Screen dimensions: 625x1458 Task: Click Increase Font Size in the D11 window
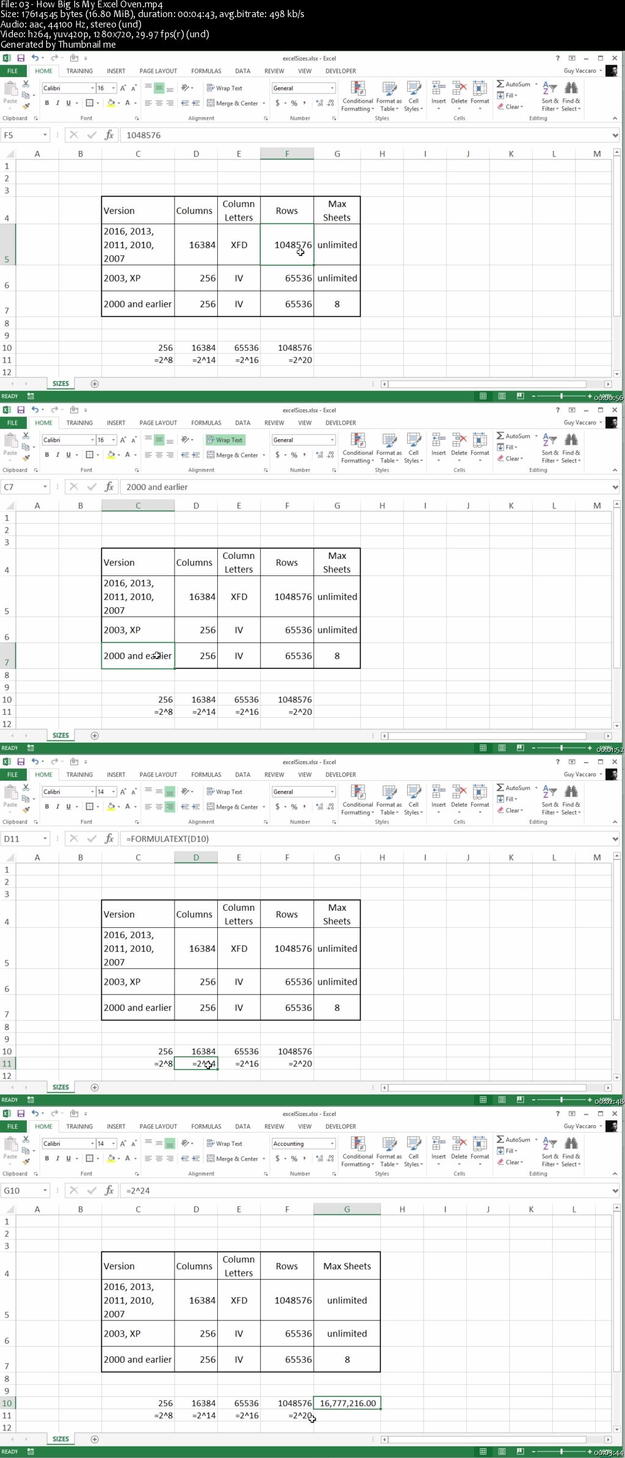123,792
